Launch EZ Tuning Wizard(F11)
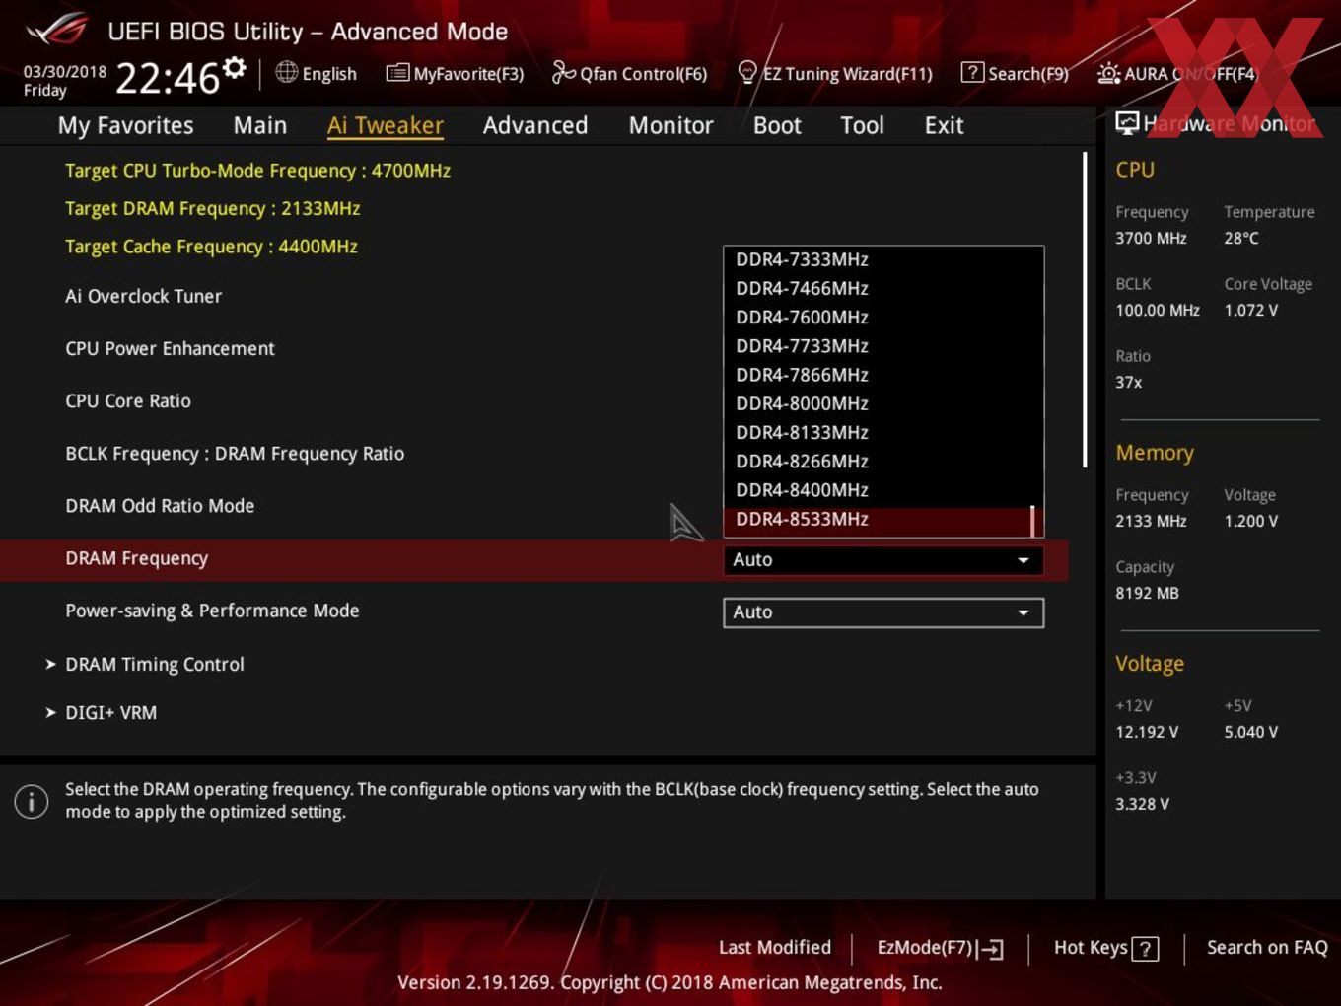1341x1006 pixels. pyautogui.click(x=835, y=74)
